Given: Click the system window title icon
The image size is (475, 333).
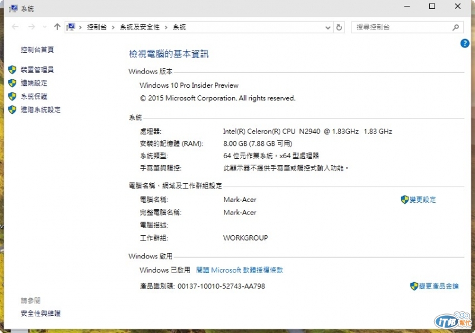Looking at the screenshot, I should (x=13, y=8).
